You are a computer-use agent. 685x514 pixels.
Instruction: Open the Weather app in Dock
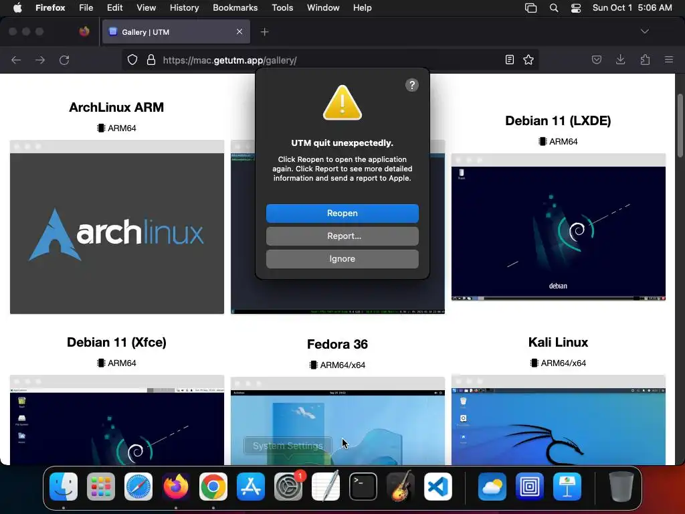coord(492,487)
